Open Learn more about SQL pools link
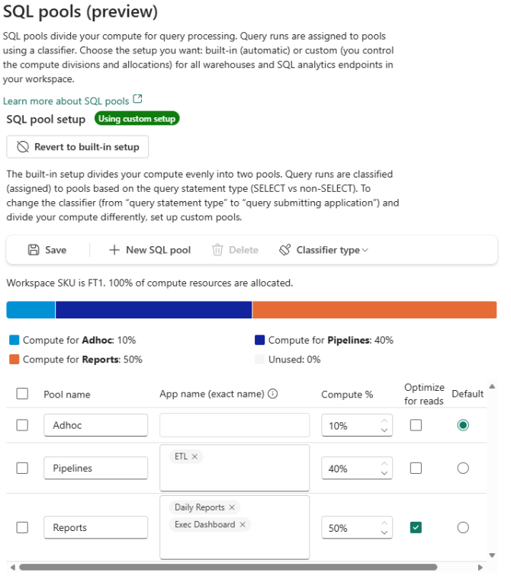 click(x=66, y=101)
